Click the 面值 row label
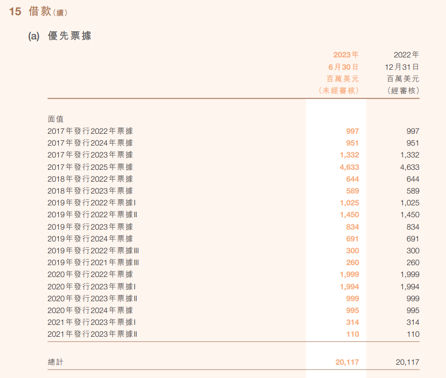The height and width of the screenshot is (378, 446). (55, 119)
